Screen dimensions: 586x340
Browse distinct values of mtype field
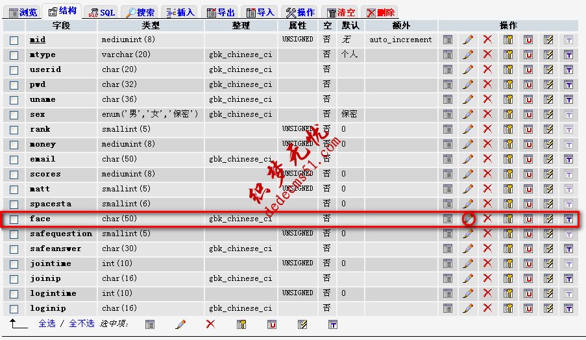(448, 55)
